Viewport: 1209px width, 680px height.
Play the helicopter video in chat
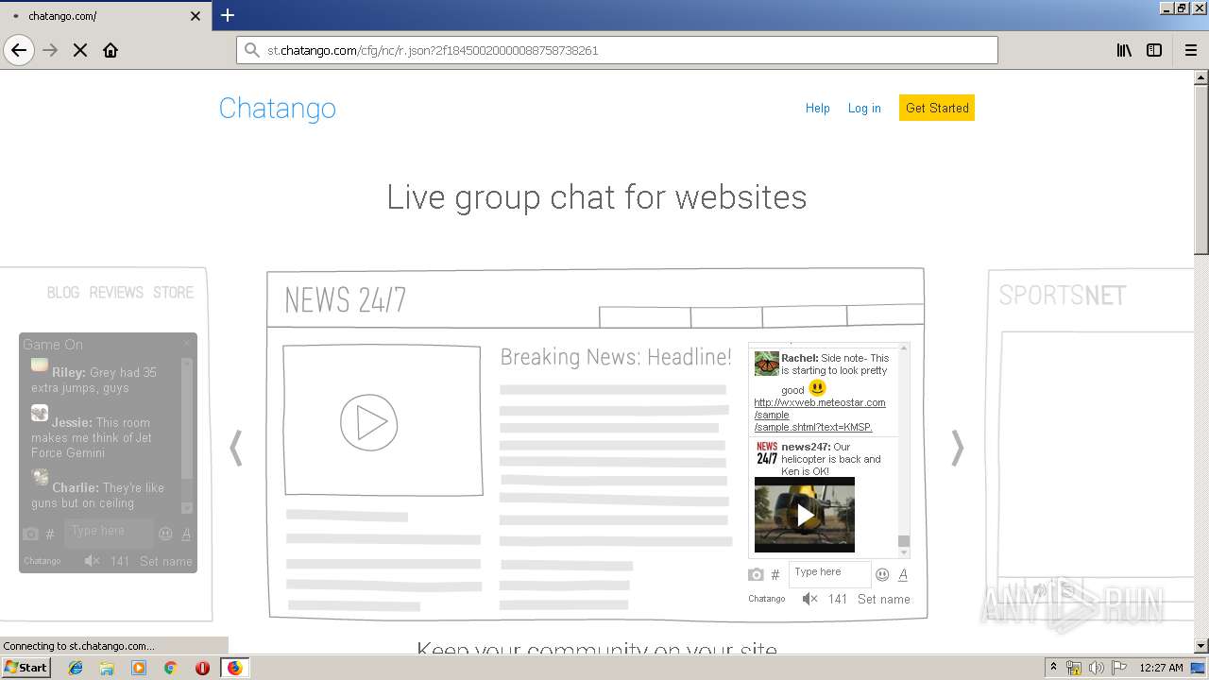[804, 515]
